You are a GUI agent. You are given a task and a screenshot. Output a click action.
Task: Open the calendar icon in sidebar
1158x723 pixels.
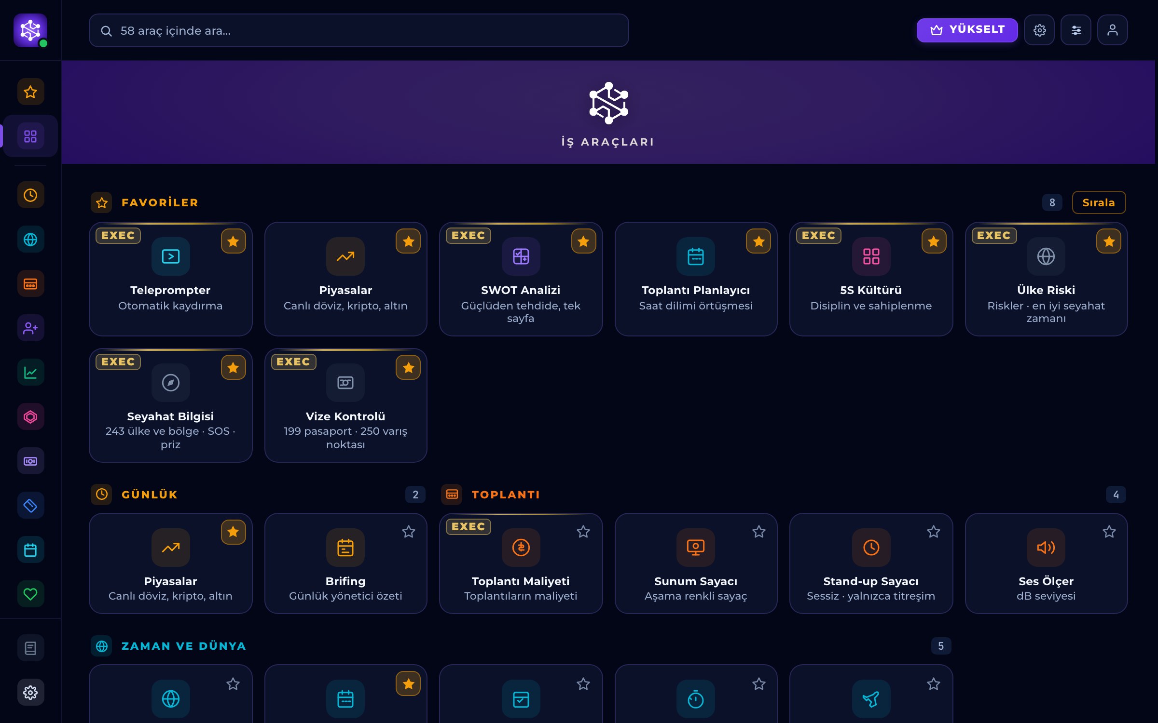(30, 550)
